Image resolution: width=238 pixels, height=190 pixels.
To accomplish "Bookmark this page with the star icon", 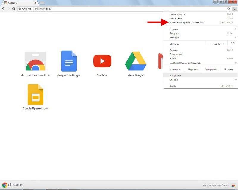I will (228, 9).
